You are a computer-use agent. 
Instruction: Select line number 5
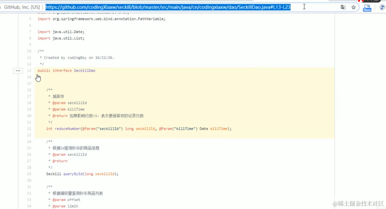tap(30, 19)
